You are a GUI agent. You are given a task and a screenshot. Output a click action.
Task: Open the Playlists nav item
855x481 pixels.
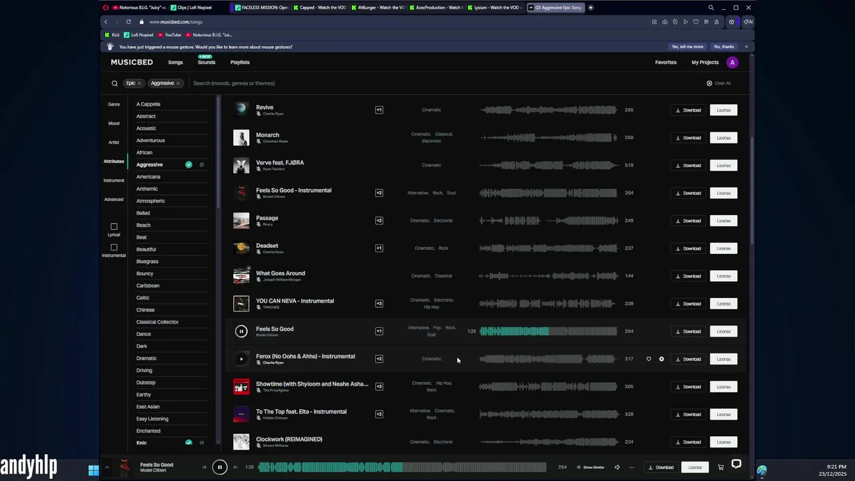point(240,62)
